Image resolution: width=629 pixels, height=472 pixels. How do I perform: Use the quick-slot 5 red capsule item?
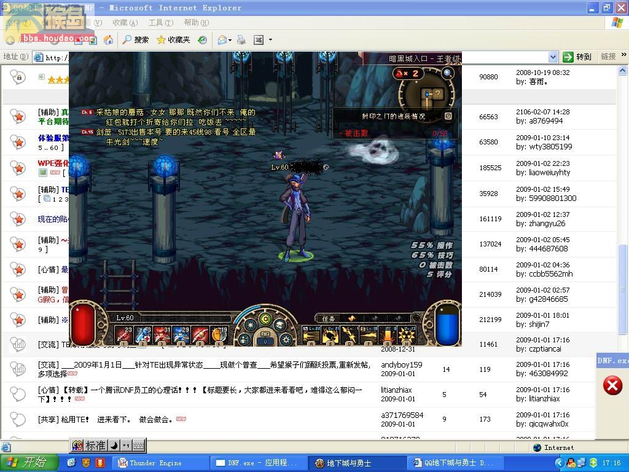click(x=200, y=334)
